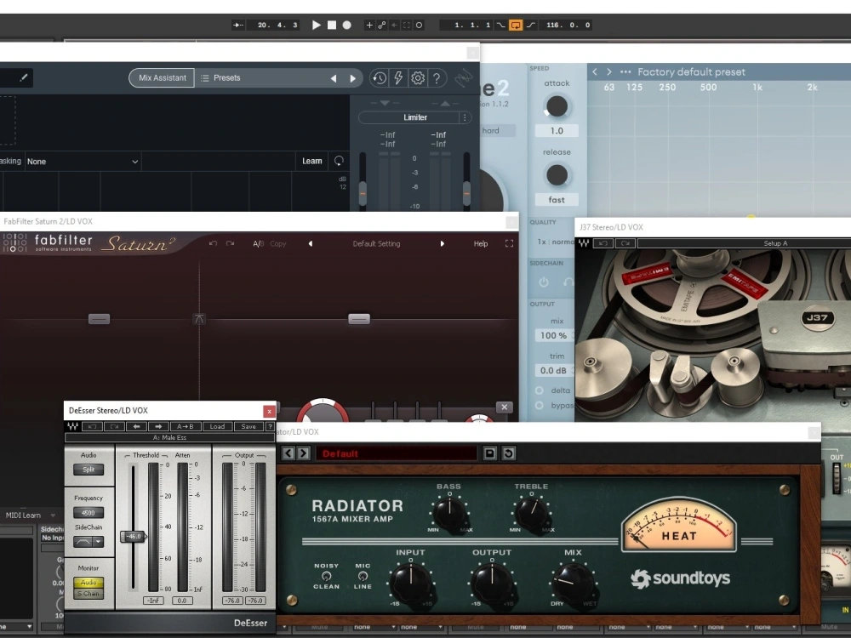Viewport: 851px width, 638px height.
Task: Select Split audio mode in DeEsser
Action: tap(89, 470)
